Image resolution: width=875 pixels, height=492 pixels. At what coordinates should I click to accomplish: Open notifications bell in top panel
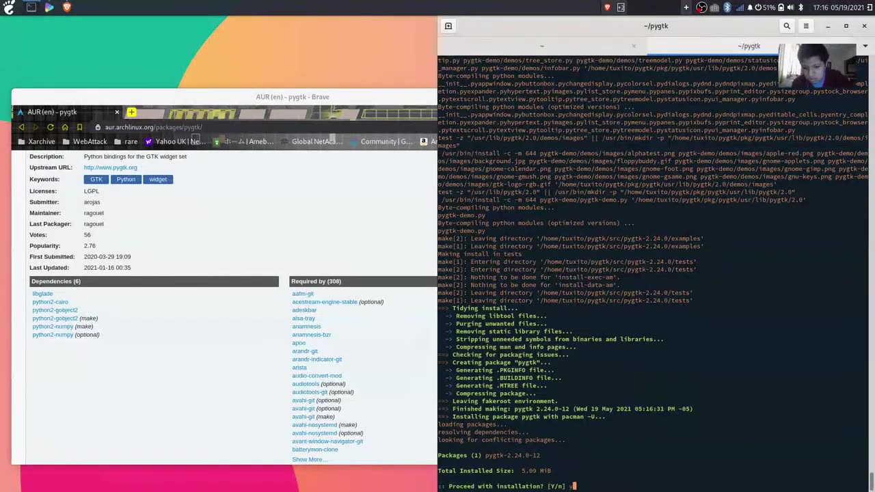(x=750, y=8)
